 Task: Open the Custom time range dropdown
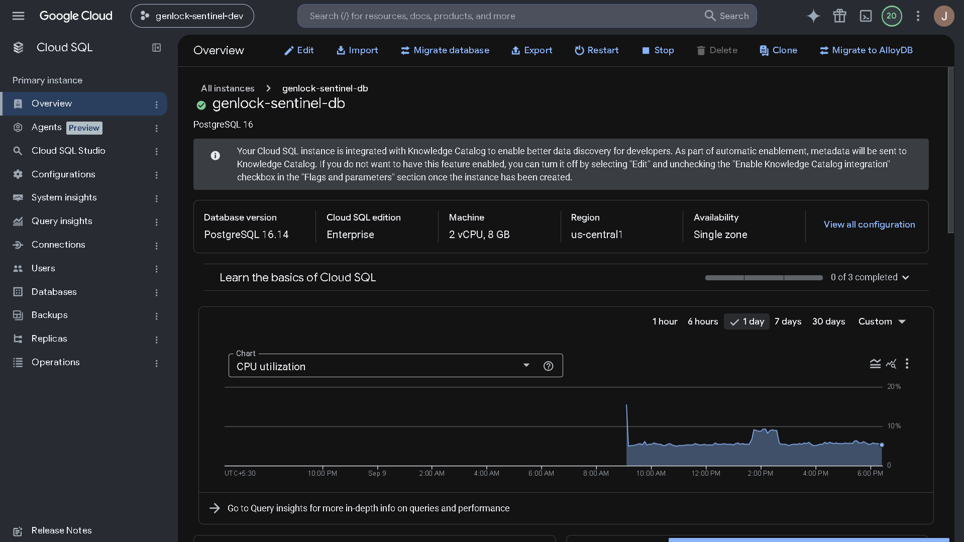tap(882, 321)
